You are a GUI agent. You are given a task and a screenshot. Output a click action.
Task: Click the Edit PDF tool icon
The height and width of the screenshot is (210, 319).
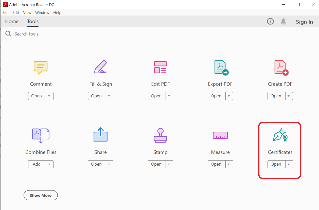click(x=160, y=67)
